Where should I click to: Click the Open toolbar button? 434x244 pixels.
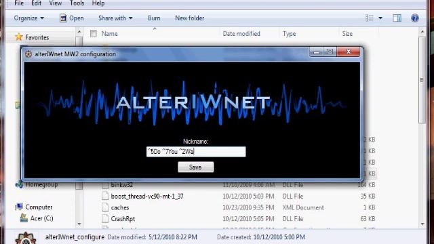pyautogui.click(x=72, y=18)
